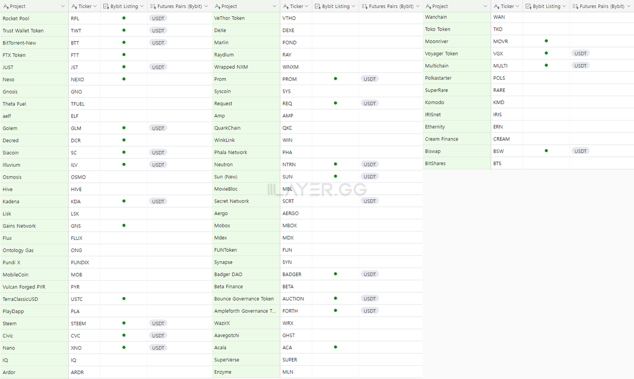Click the USDT tag in the Multichain row

[x=581, y=66]
